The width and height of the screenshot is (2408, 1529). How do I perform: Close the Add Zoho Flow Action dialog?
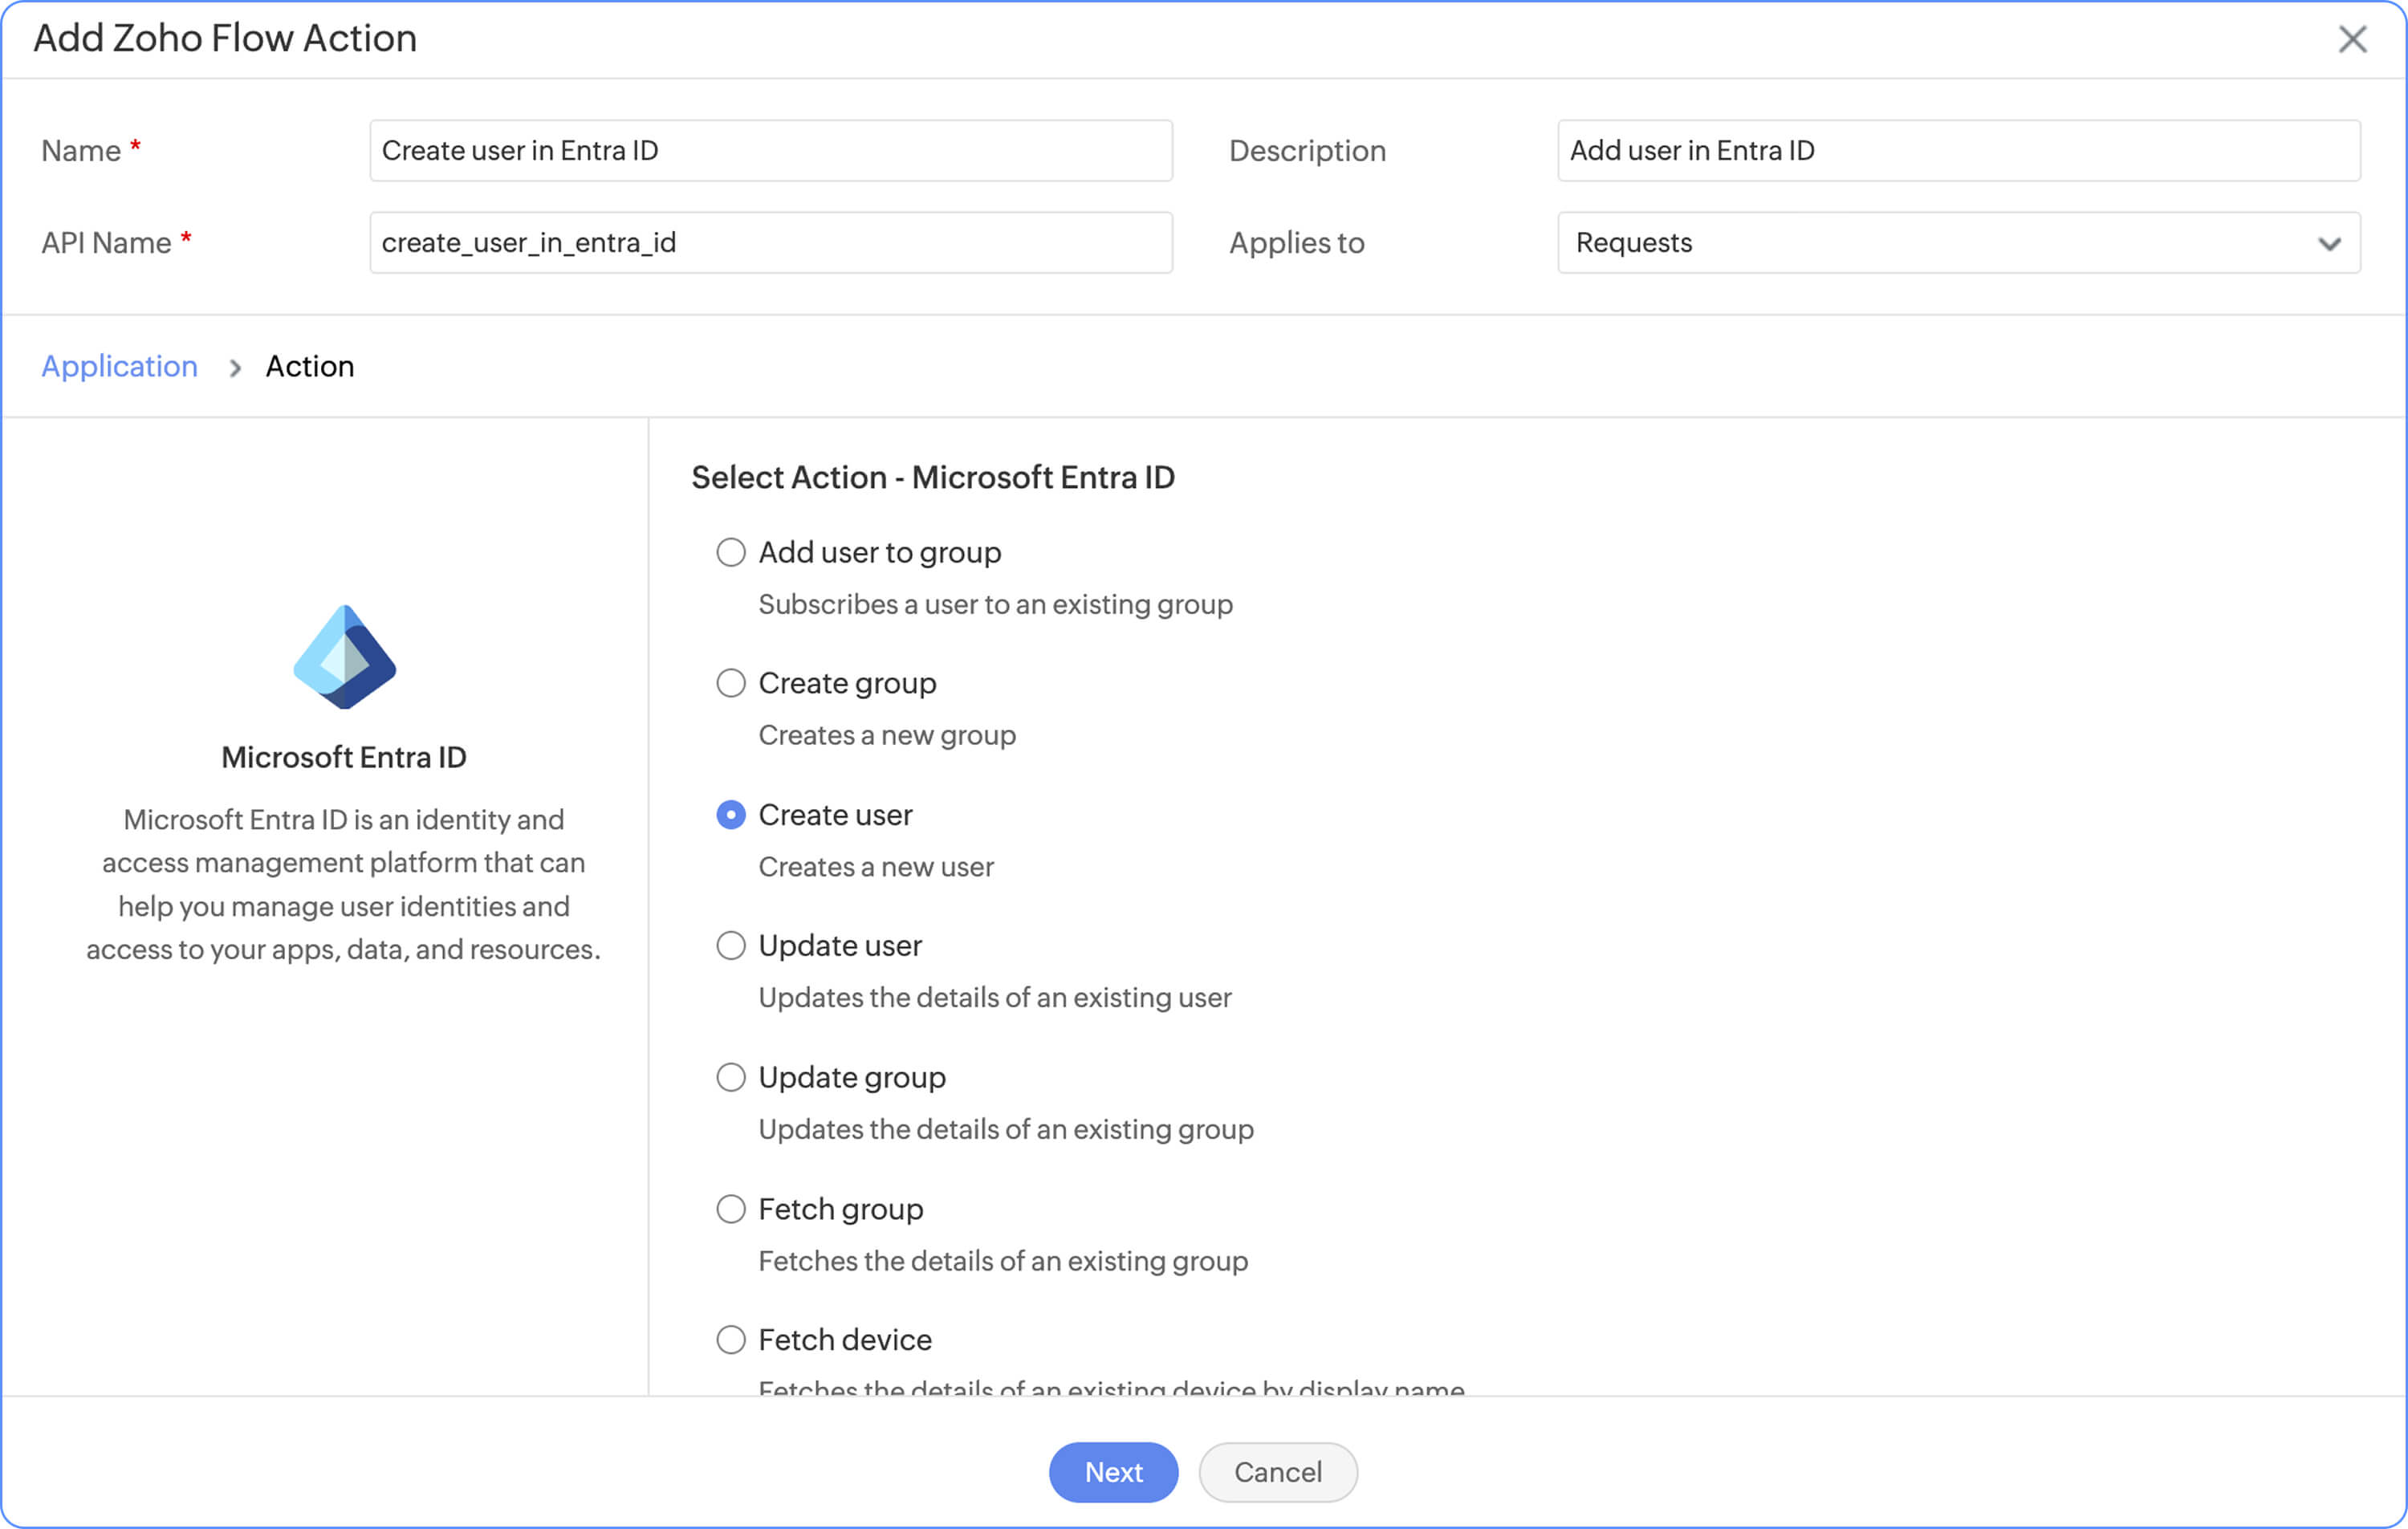point(2351,39)
